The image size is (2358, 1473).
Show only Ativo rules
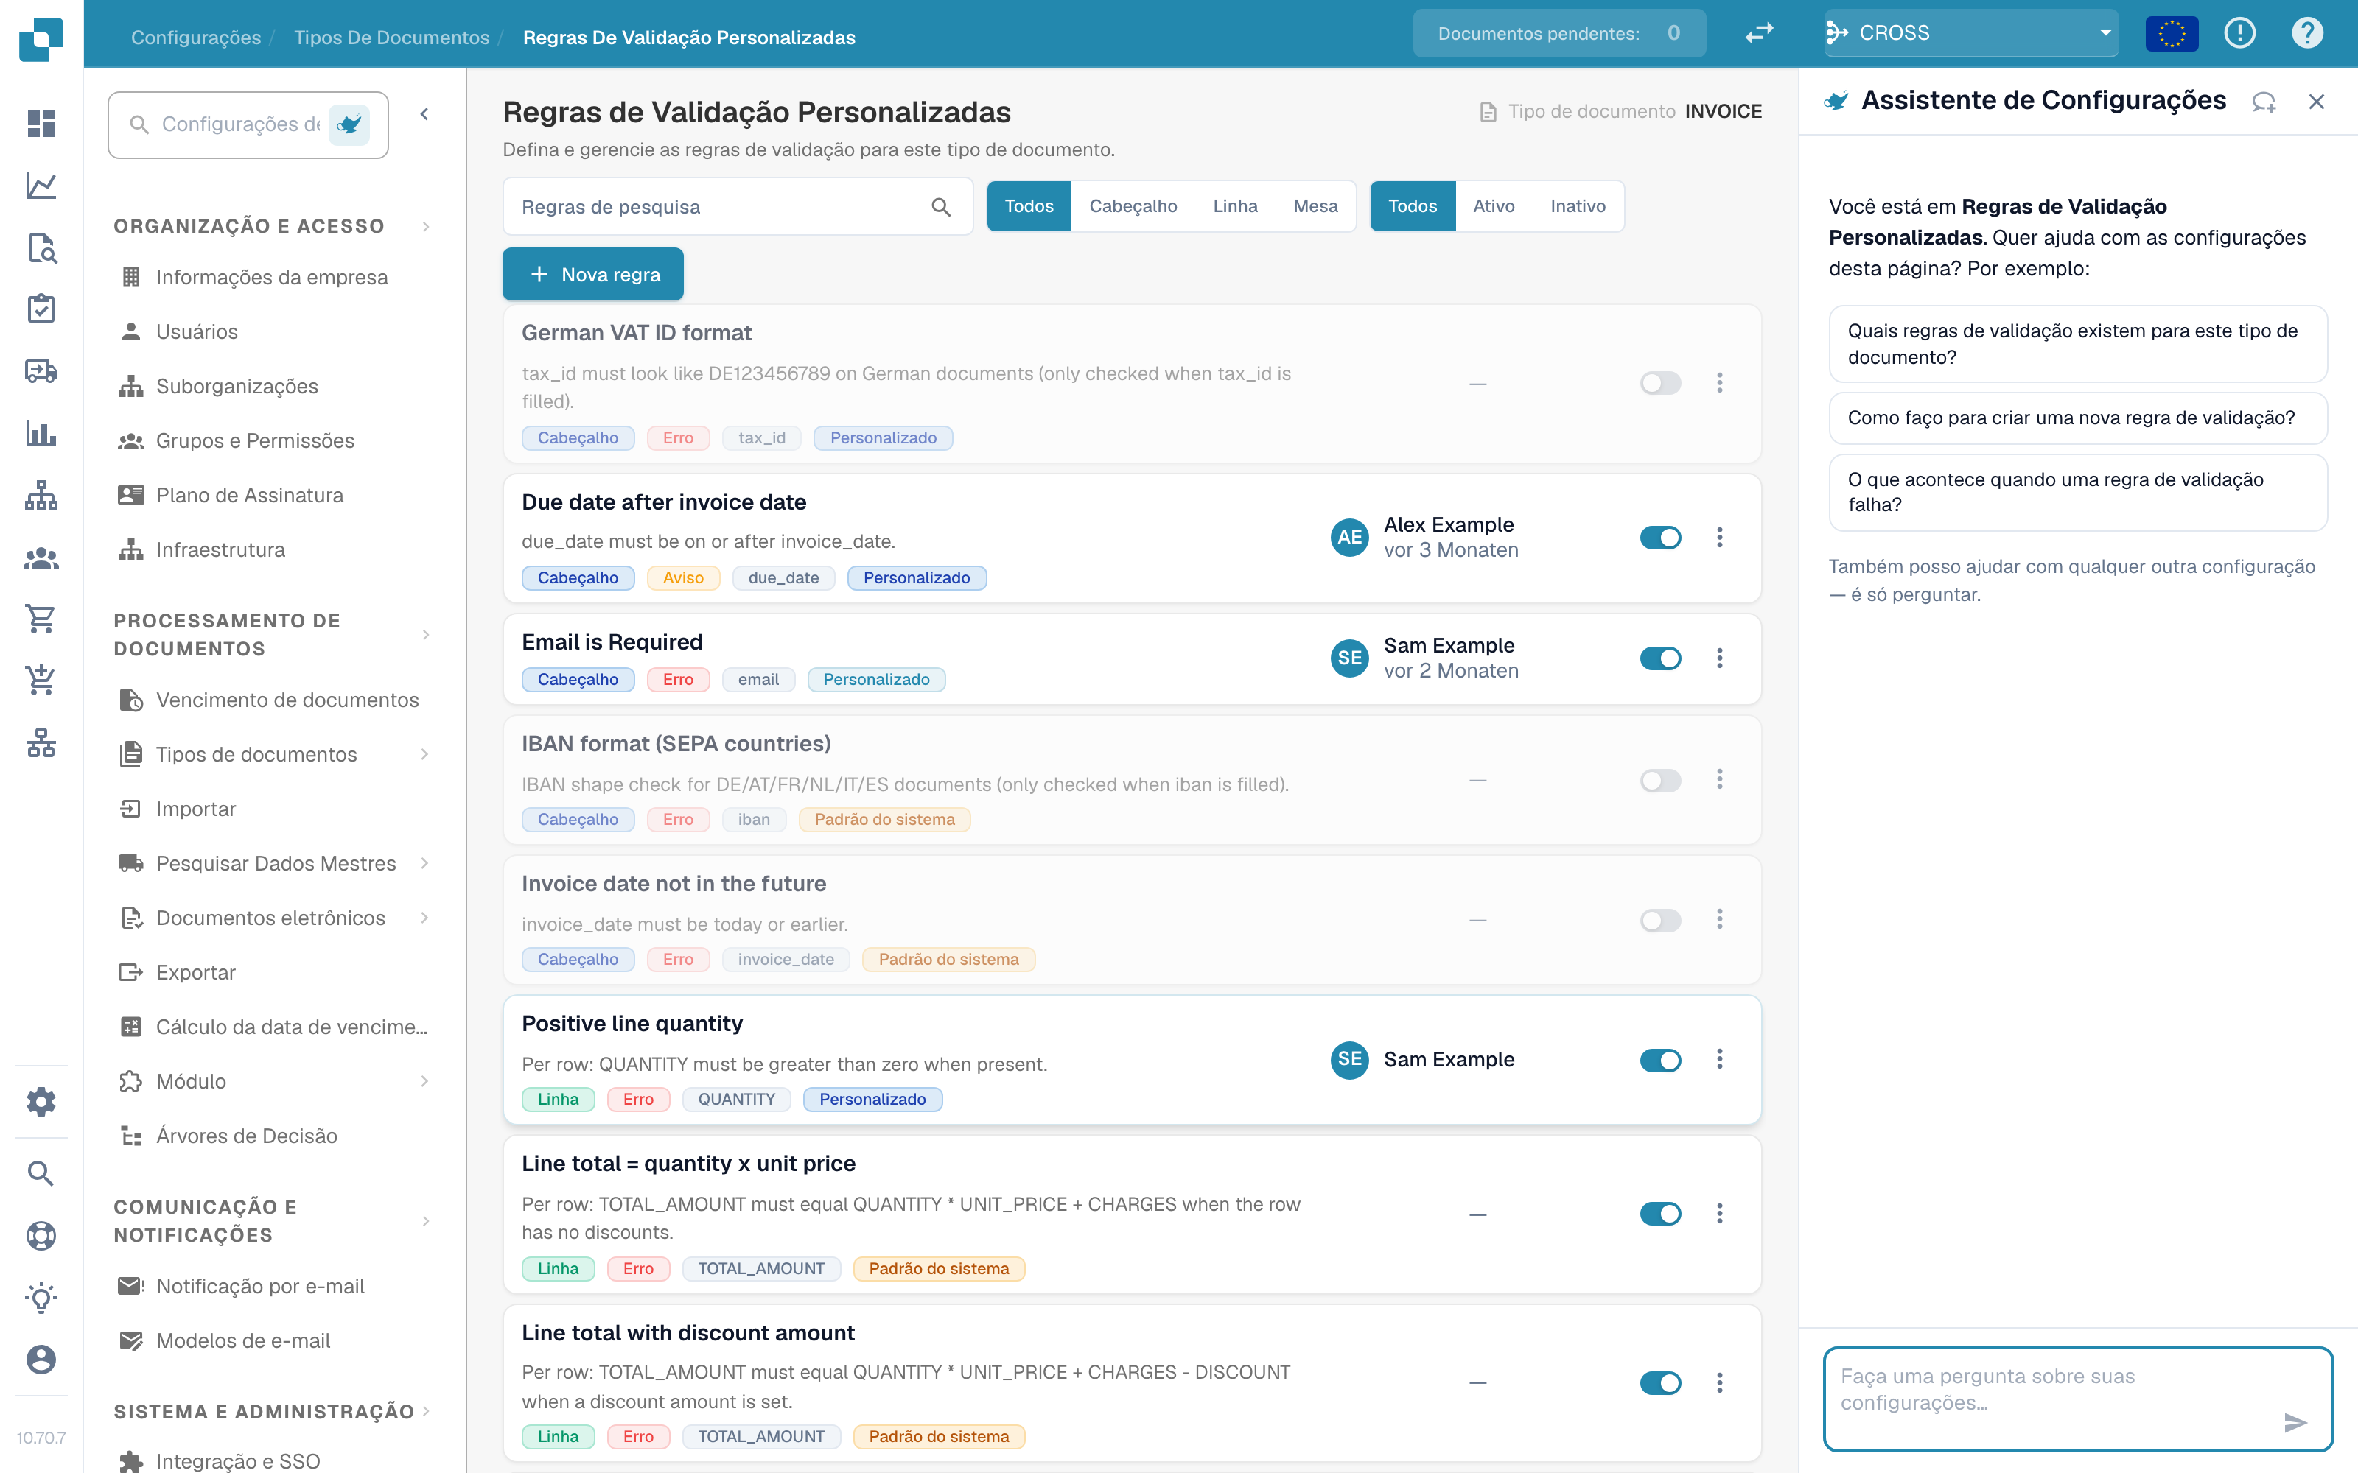[1493, 205]
